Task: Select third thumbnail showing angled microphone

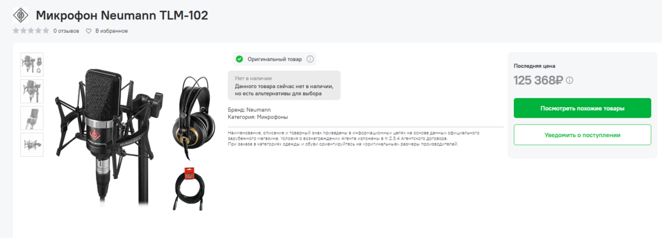Action: [32, 118]
